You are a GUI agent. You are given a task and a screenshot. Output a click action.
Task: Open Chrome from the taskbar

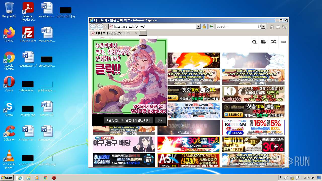coord(46,178)
